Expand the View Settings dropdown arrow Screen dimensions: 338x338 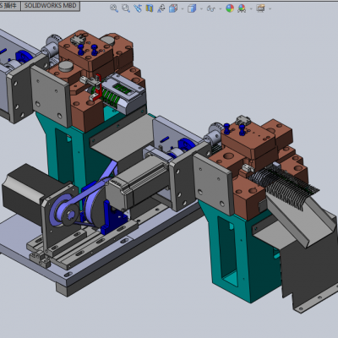[270, 8]
